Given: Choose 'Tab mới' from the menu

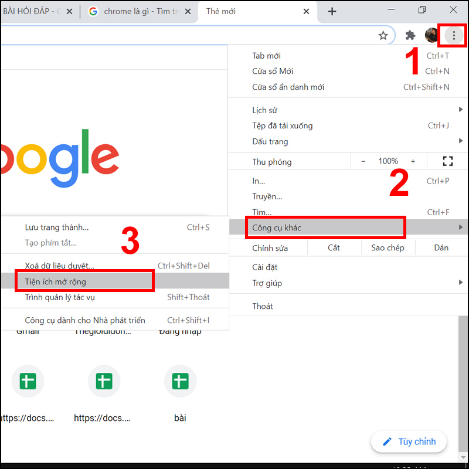Looking at the screenshot, I should point(348,56).
